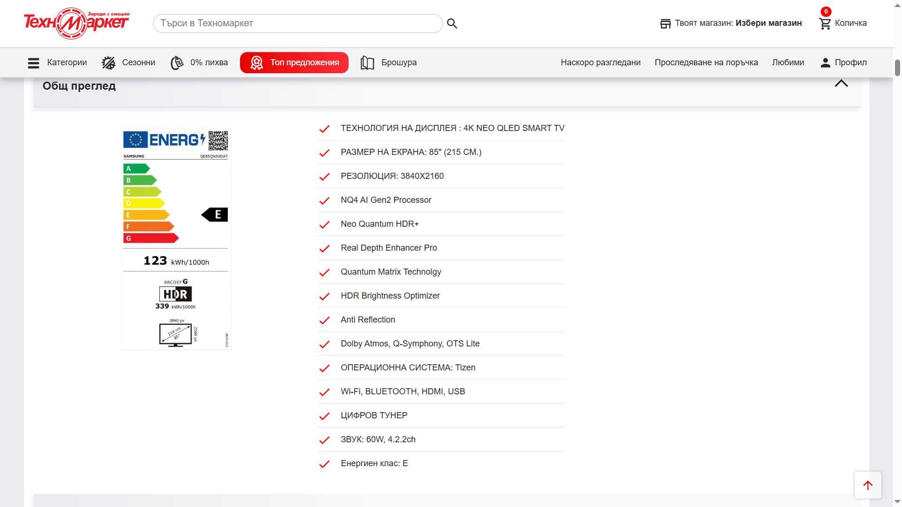
Task: Click ЗВУК: 60W, 4.2.2ch text
Action: tap(378, 439)
